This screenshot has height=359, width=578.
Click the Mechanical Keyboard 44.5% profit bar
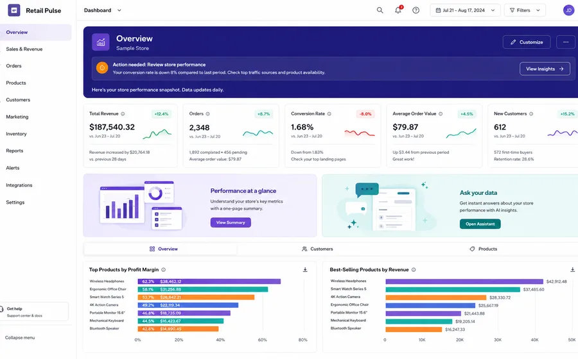coord(180,321)
